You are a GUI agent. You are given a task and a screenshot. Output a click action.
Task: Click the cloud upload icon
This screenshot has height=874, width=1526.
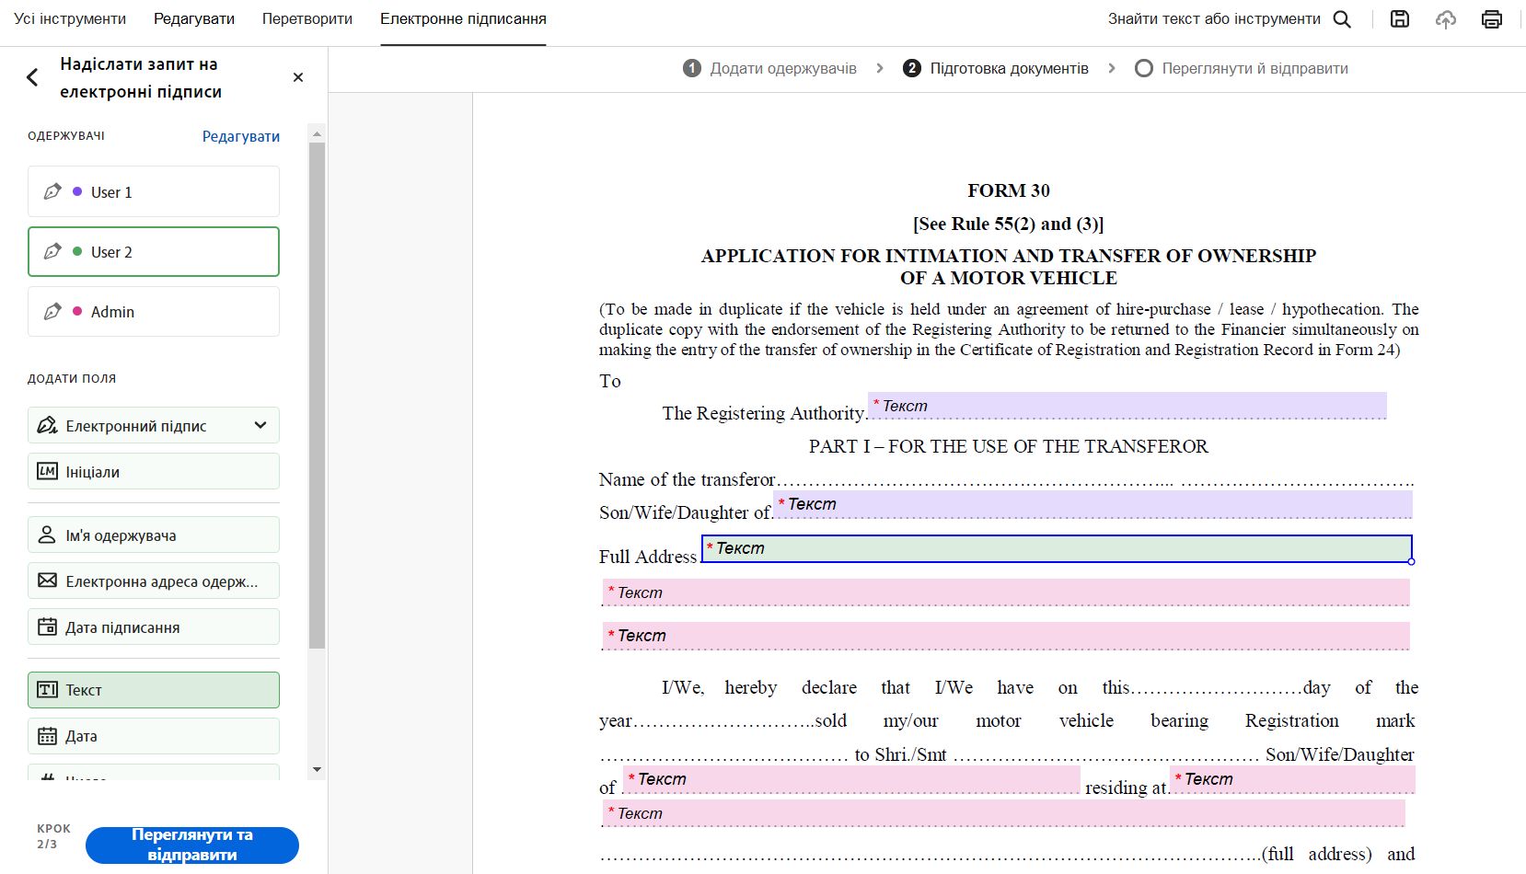[x=1446, y=19]
